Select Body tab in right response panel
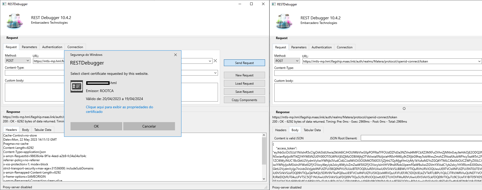This screenshot has height=190, width=482. tap(295, 130)
